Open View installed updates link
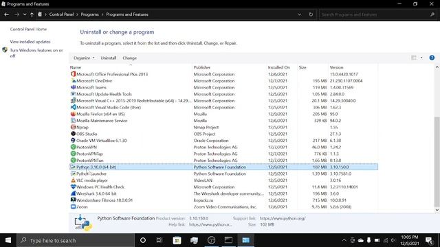 (30, 42)
